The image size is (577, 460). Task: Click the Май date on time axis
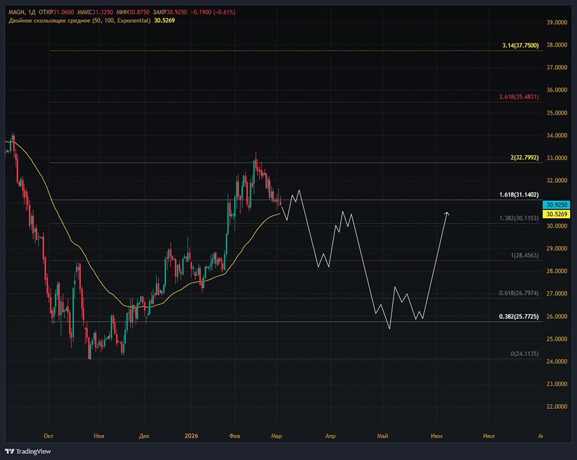coord(383,436)
